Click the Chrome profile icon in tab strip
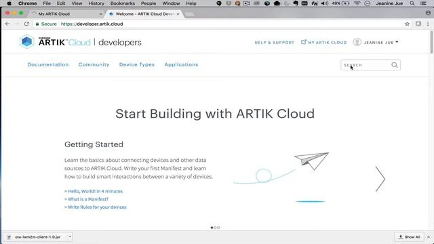 (x=428, y=13)
